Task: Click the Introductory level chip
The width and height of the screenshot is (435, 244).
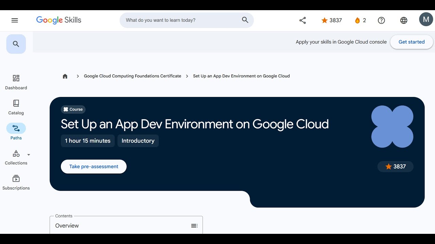Action: coord(138,141)
